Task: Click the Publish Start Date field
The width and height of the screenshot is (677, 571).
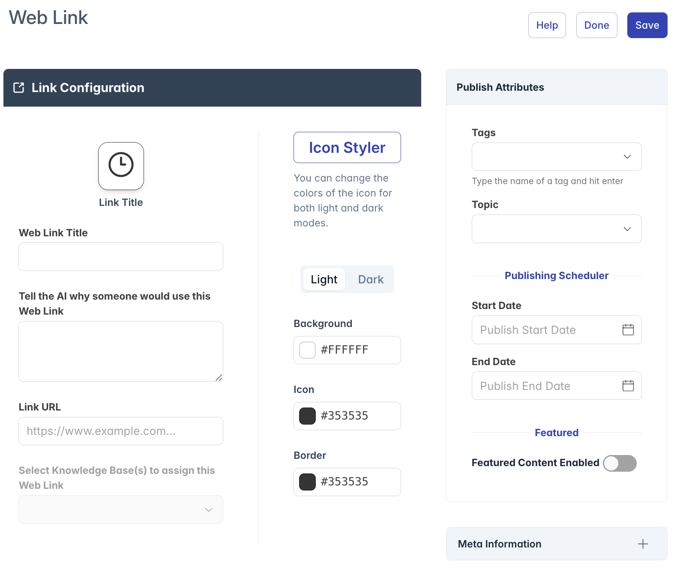Action: [x=557, y=330]
